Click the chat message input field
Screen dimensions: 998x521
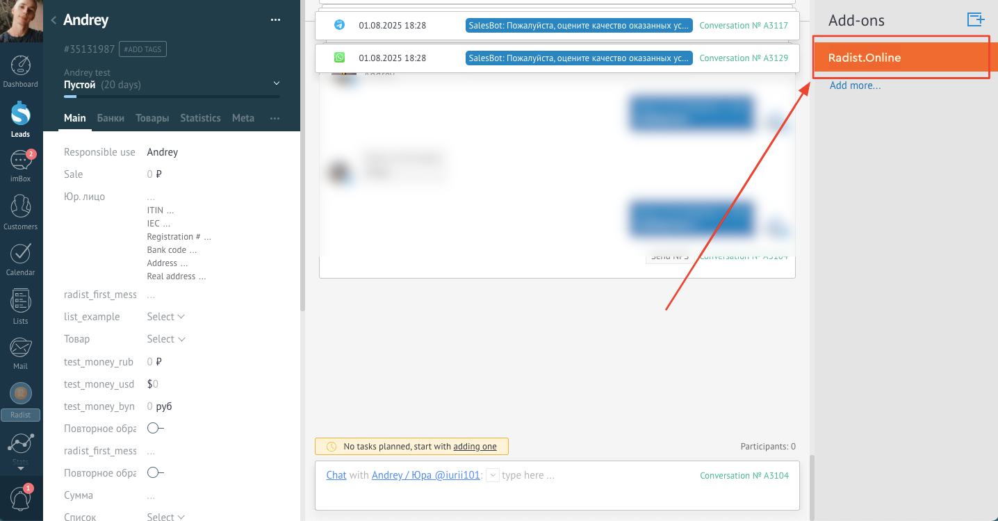tap(598, 476)
